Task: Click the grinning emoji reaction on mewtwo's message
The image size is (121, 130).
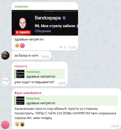Action: (x=17, y=46)
